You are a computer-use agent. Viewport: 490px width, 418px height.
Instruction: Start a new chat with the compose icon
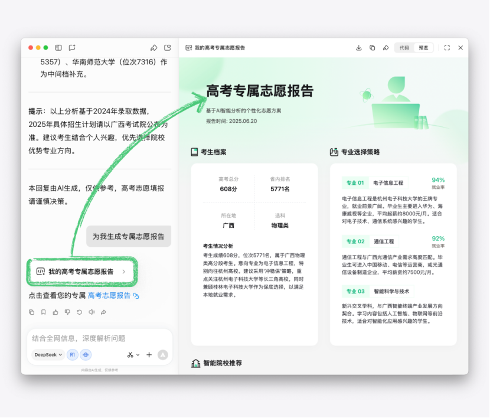[72, 47]
